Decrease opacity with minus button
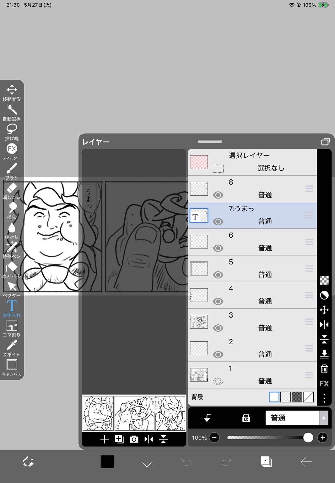Viewport: 335px width, 483px height. pos(214,438)
